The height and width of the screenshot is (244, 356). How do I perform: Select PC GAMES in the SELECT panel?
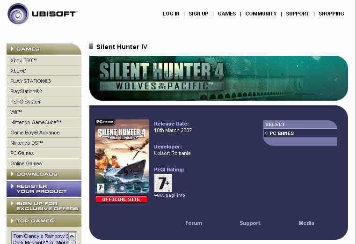click(x=300, y=133)
